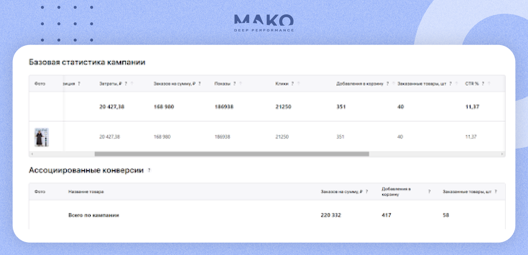Screen dimensions: 528x255
Task: Select bold 21250 value in totals row
Action: click(283, 107)
